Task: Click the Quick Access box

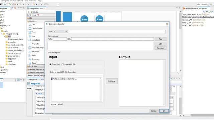Action: (202, 4)
